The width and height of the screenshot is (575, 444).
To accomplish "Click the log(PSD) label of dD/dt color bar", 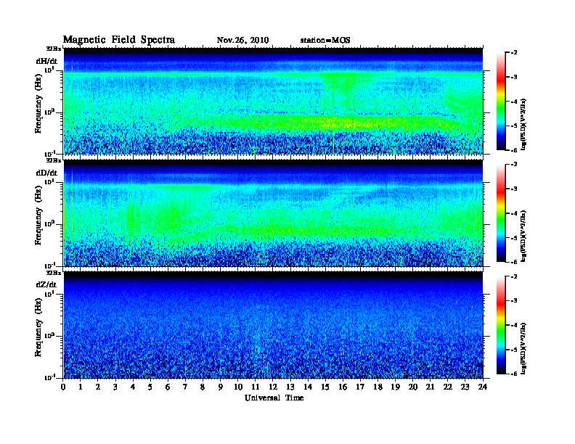I will pos(523,236).
